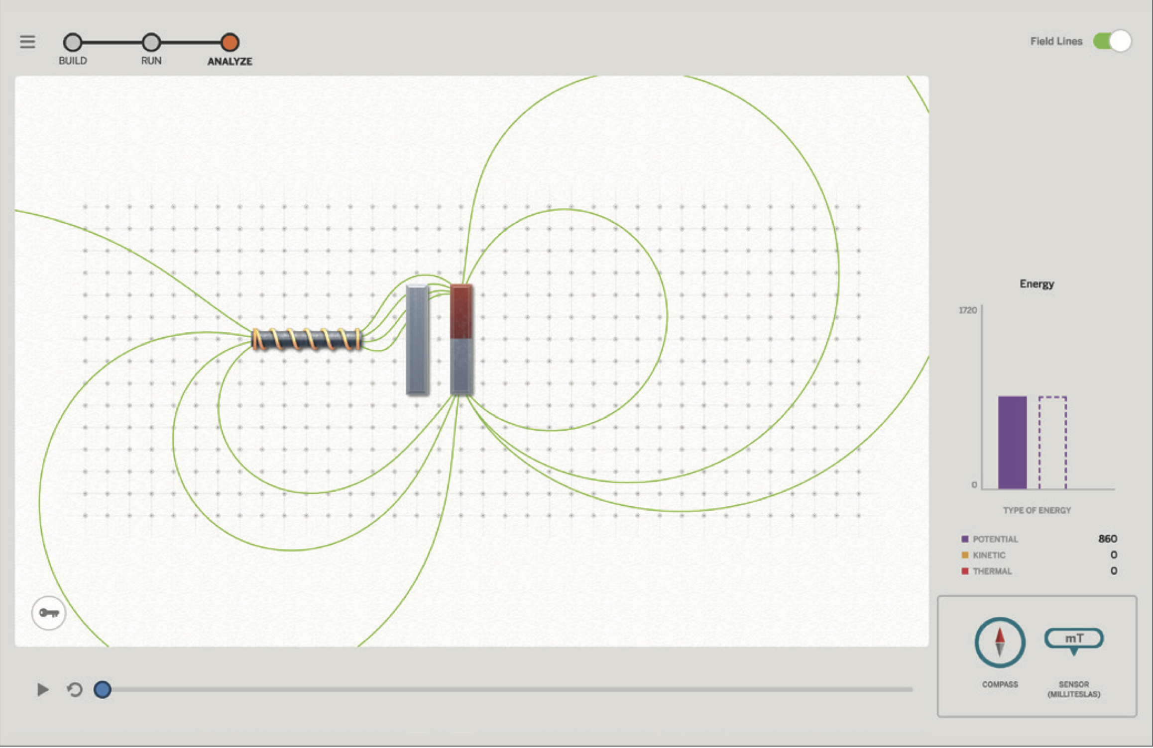Click the SENSOR (MILLITESLAS) label
This screenshot has height=748, width=1153.
click(x=1074, y=689)
